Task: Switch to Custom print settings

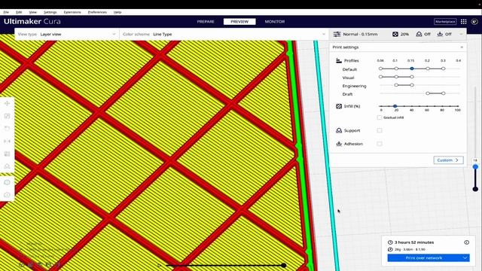Action: click(449, 160)
